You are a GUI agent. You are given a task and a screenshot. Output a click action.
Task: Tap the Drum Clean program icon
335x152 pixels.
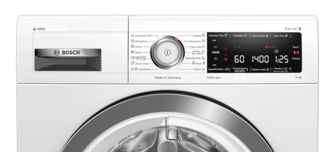coord(133,63)
